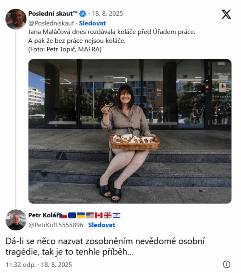Click the Petr Kolář display name

coord(44,215)
